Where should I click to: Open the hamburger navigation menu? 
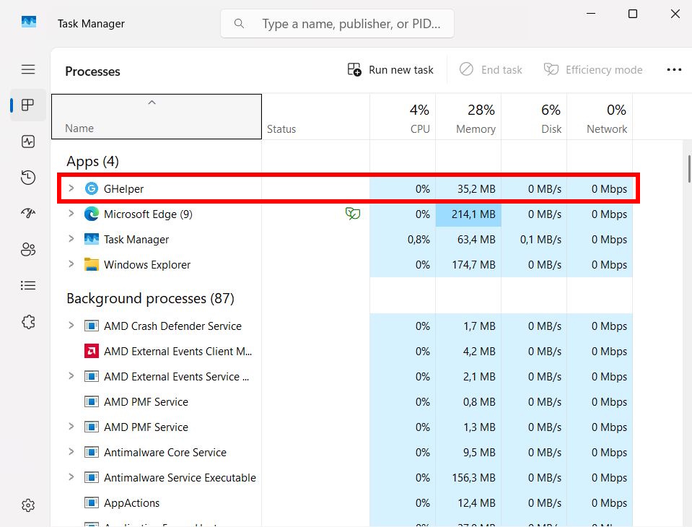click(28, 69)
